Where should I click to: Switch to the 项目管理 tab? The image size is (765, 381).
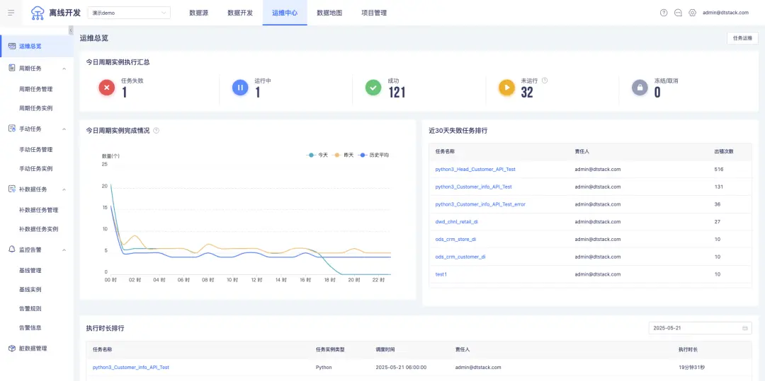(374, 13)
